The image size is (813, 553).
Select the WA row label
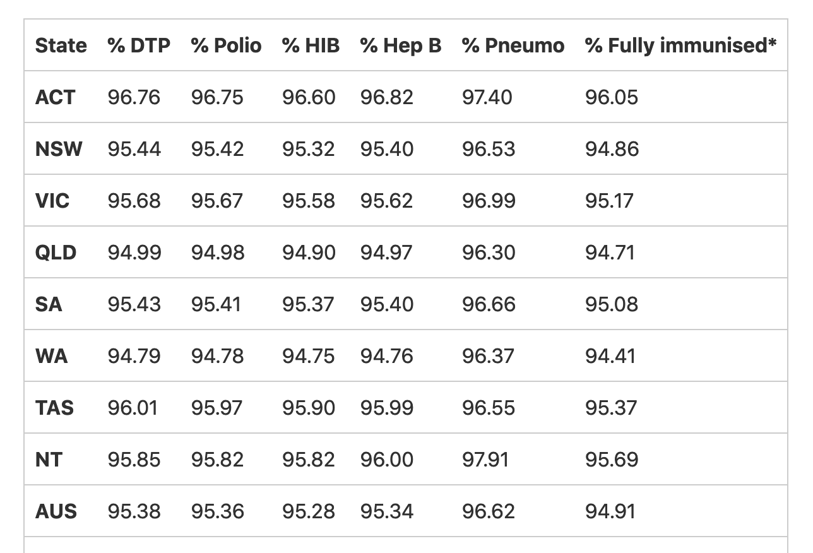pyautogui.click(x=51, y=356)
